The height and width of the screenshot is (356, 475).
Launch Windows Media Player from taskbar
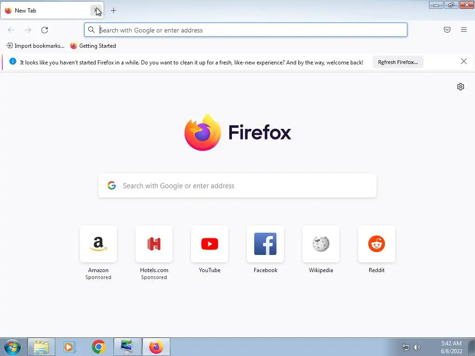pos(69,347)
